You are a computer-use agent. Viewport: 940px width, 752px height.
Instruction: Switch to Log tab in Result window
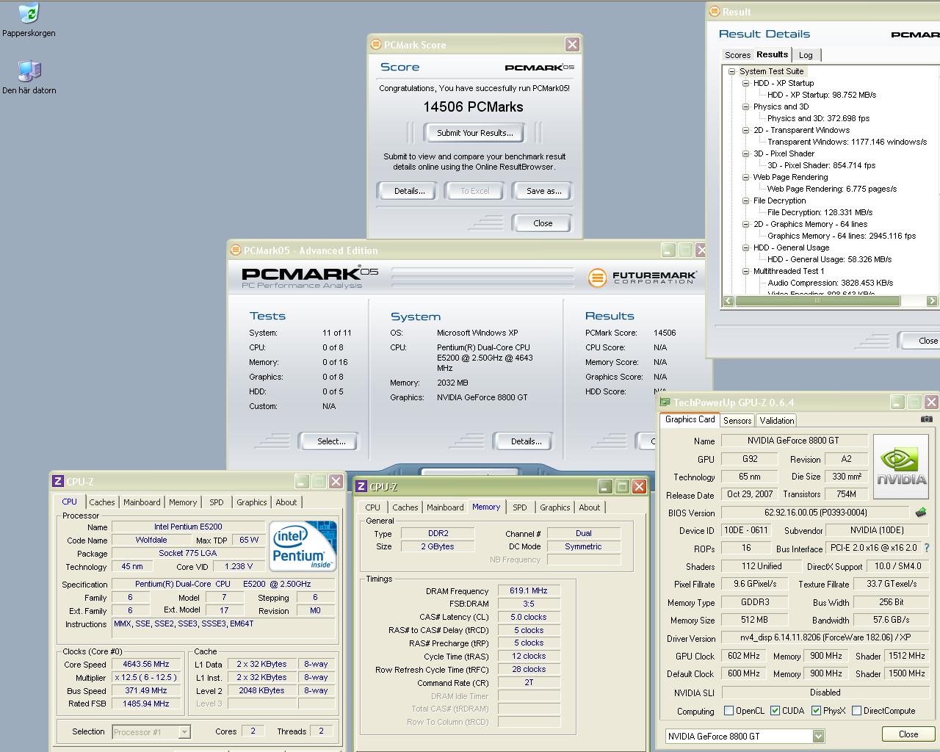click(x=806, y=55)
